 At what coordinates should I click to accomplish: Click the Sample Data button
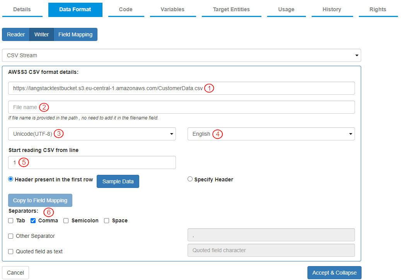[118, 181]
